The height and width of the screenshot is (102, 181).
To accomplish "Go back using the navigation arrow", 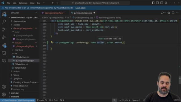I will [x=53, y=3].
